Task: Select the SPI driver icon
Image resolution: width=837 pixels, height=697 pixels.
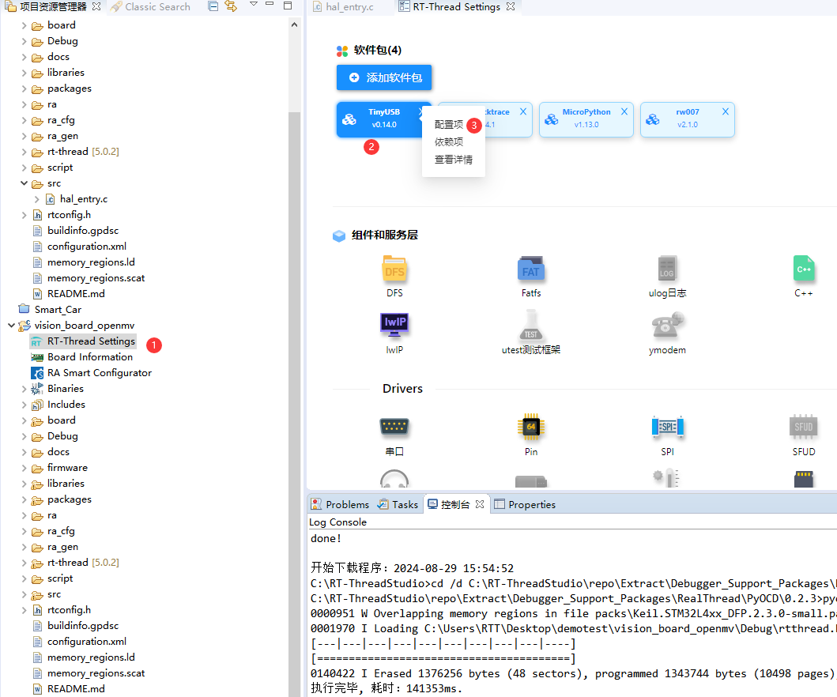Action: coord(667,427)
